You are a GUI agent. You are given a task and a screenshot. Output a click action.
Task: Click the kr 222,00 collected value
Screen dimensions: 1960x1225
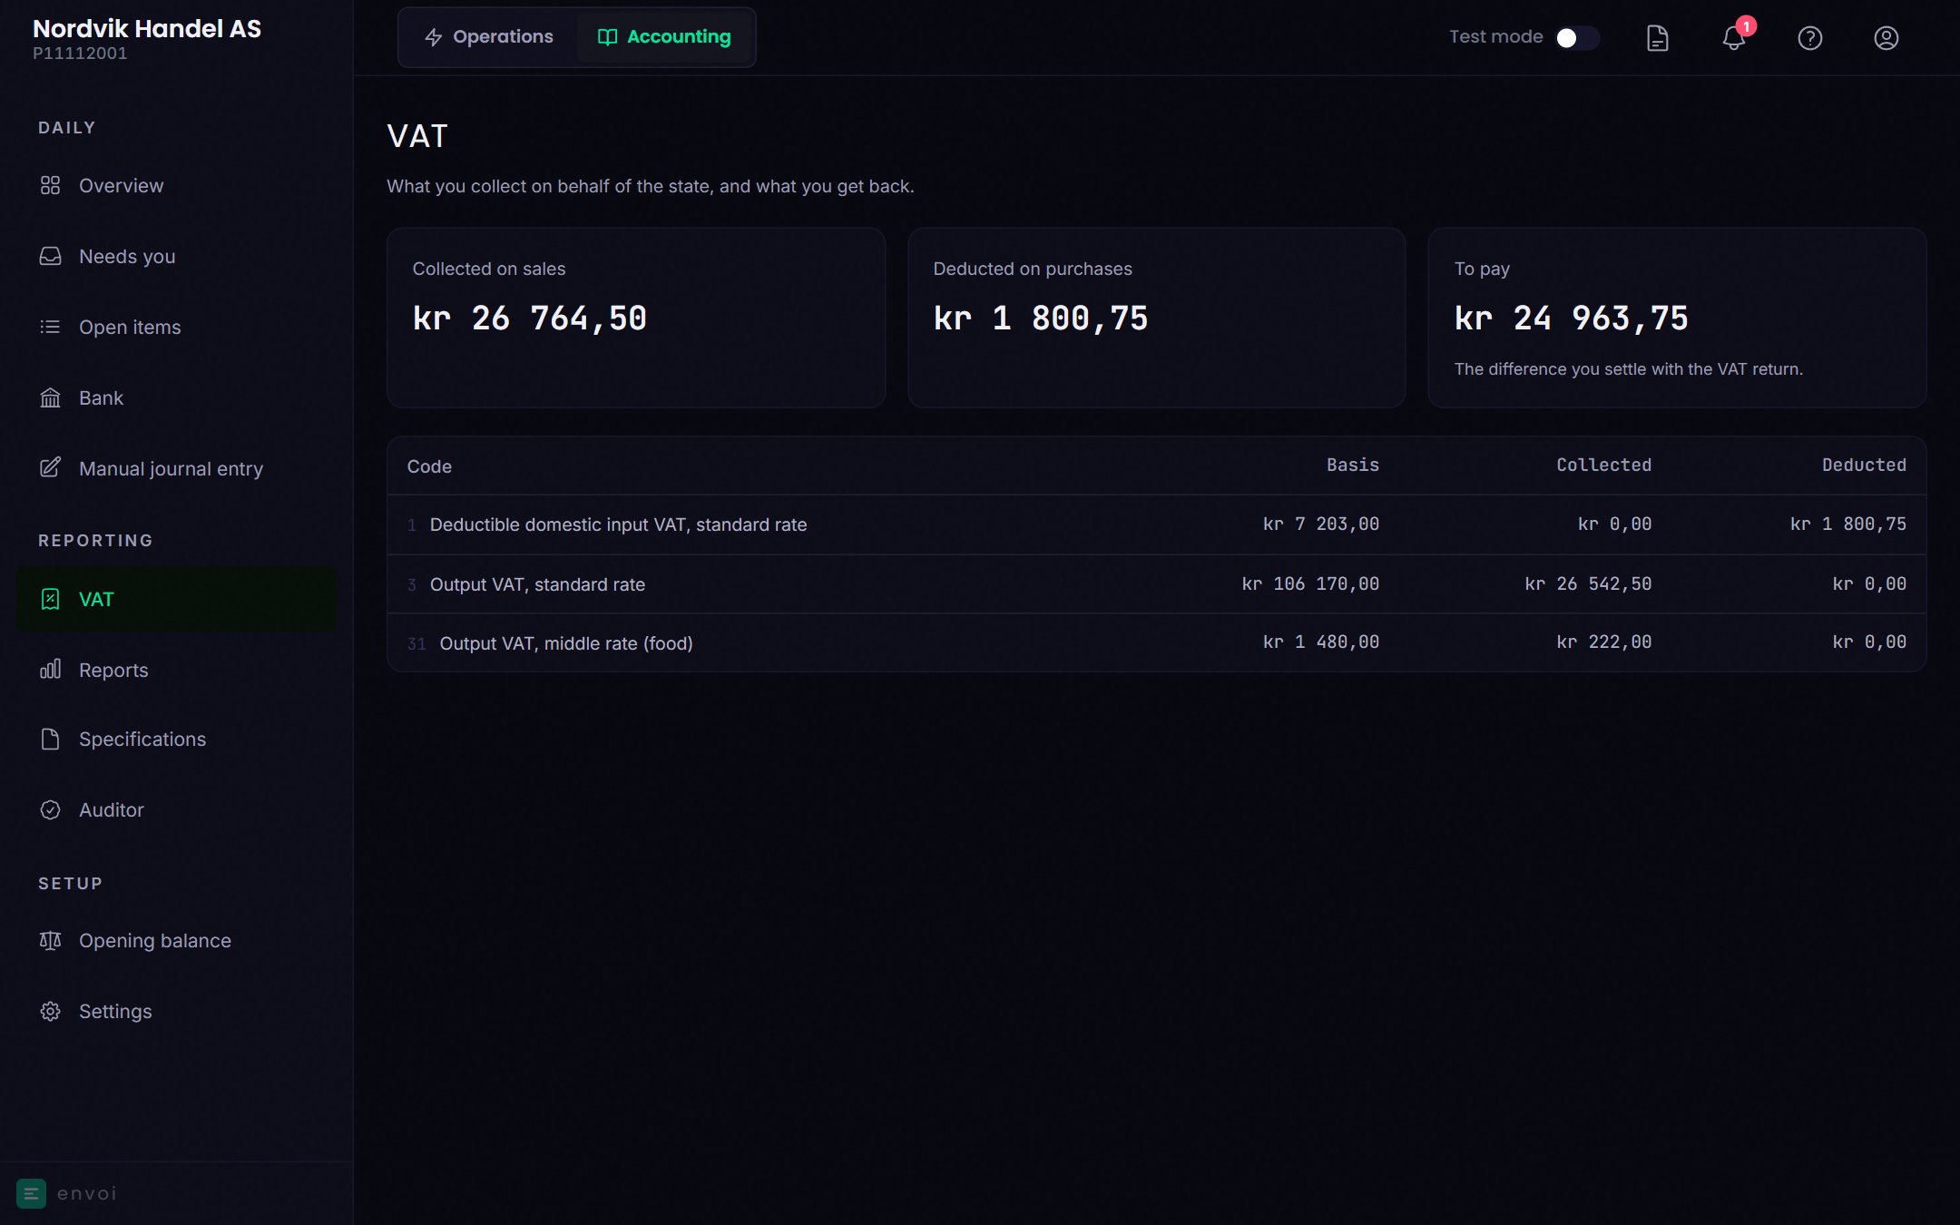[x=1603, y=642]
